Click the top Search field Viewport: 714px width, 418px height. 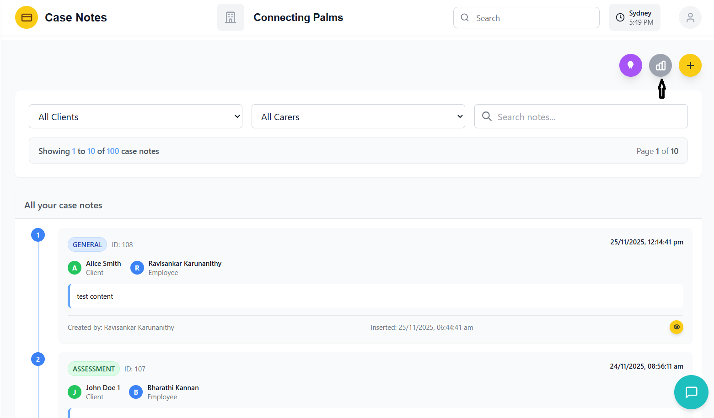[526, 18]
